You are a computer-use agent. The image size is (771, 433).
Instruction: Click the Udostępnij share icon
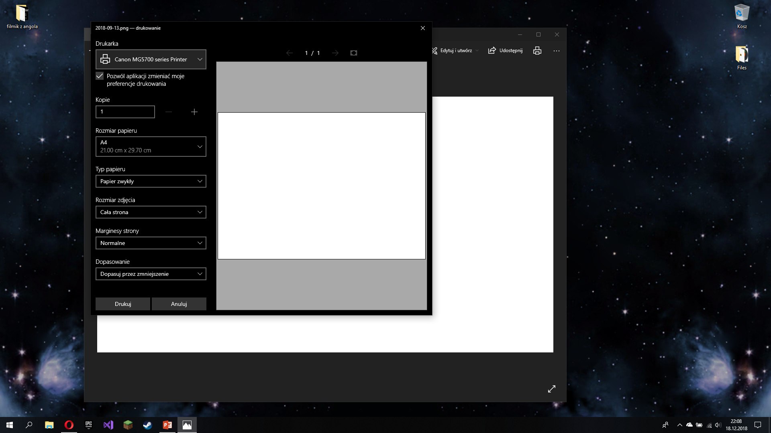click(x=492, y=51)
